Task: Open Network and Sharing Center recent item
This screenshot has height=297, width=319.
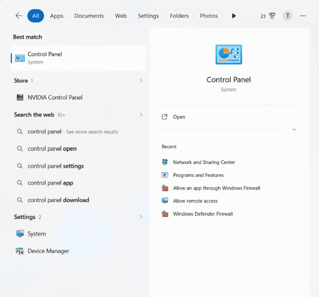Action: [x=204, y=162]
